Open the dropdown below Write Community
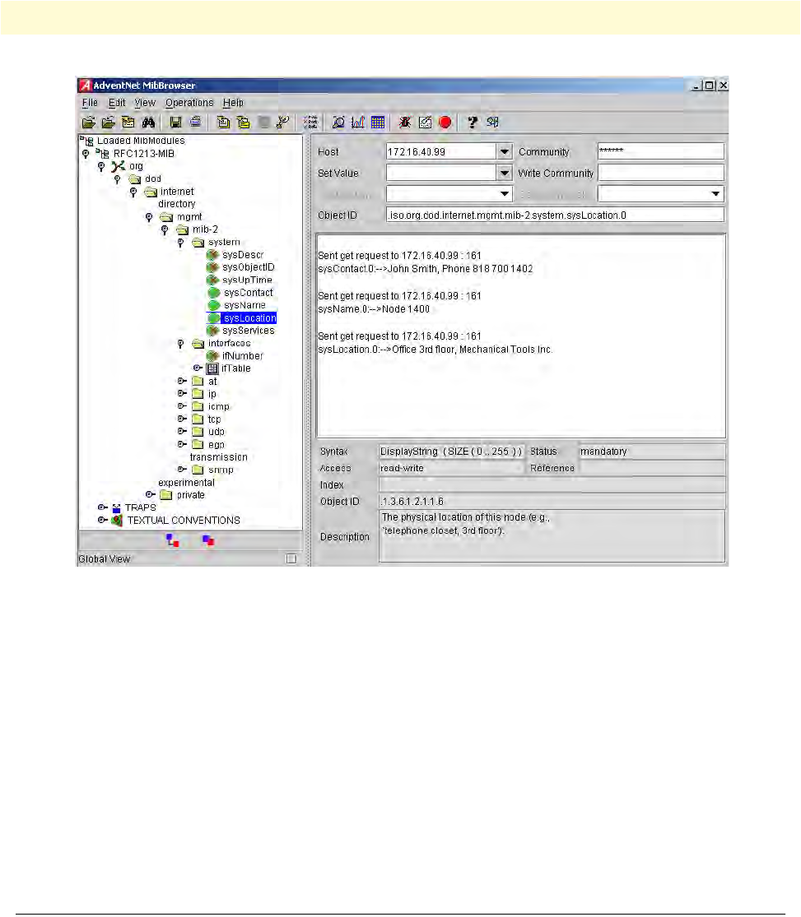 (x=715, y=193)
